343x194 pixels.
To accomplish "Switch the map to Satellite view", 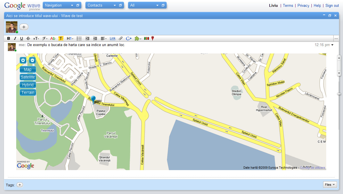I will 28,77.
